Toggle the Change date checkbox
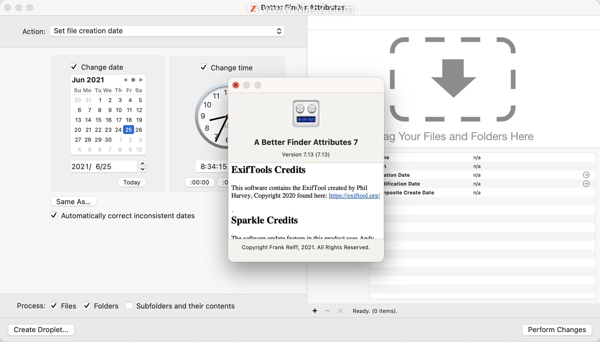 pos(74,67)
